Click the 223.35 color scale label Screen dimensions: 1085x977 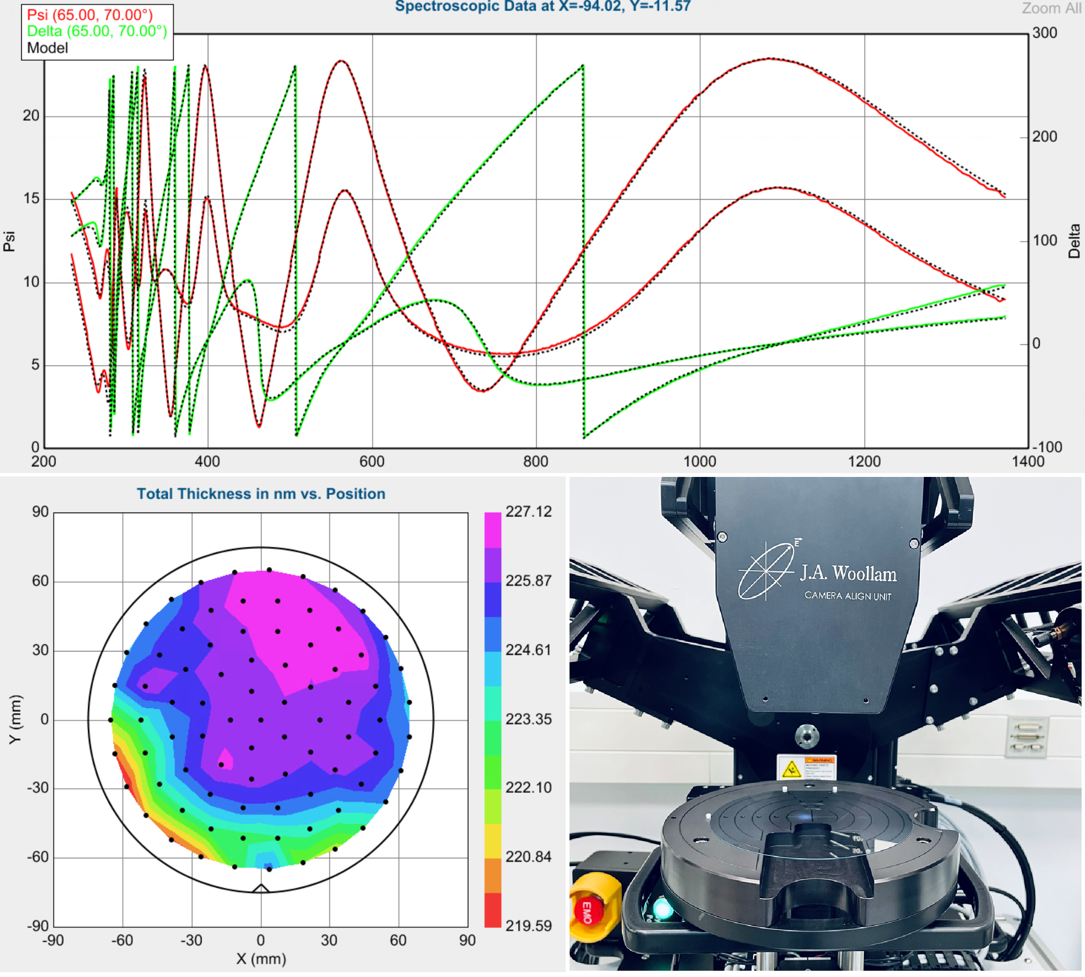click(528, 719)
